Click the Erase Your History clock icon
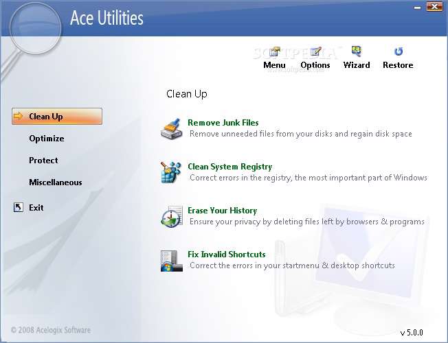This screenshot has width=448, height=343. coord(171,217)
